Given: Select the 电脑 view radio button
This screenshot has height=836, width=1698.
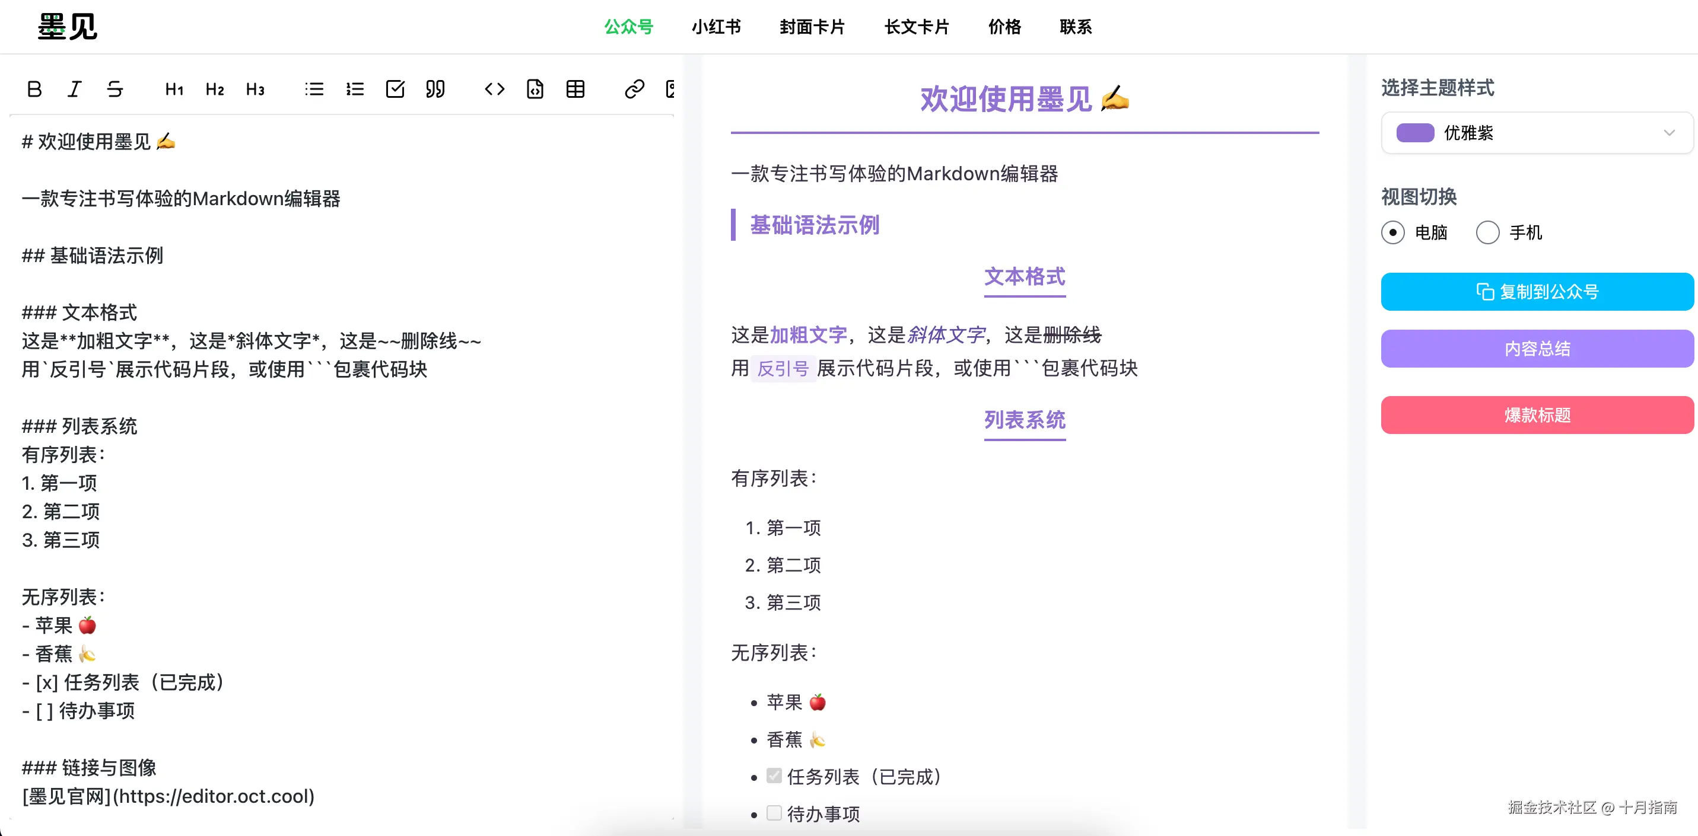Looking at the screenshot, I should [x=1392, y=232].
